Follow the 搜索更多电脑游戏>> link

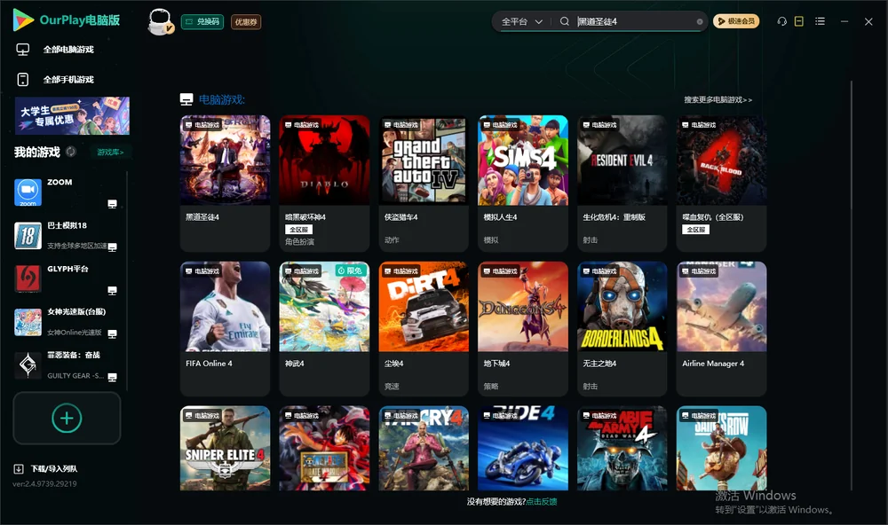point(718,99)
